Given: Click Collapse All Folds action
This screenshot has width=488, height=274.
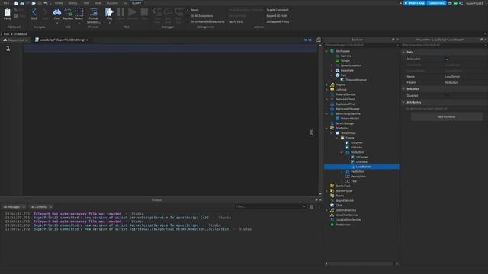Looking at the screenshot, I should click(x=278, y=22).
